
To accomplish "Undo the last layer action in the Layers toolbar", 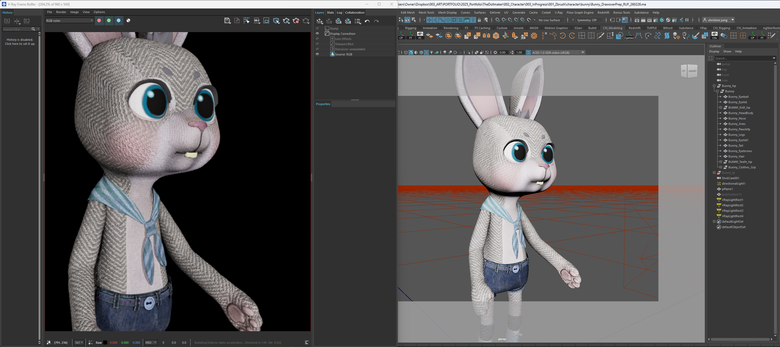I will pyautogui.click(x=367, y=21).
